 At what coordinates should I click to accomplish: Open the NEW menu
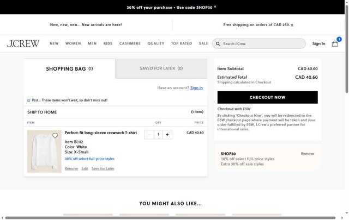coord(54,43)
